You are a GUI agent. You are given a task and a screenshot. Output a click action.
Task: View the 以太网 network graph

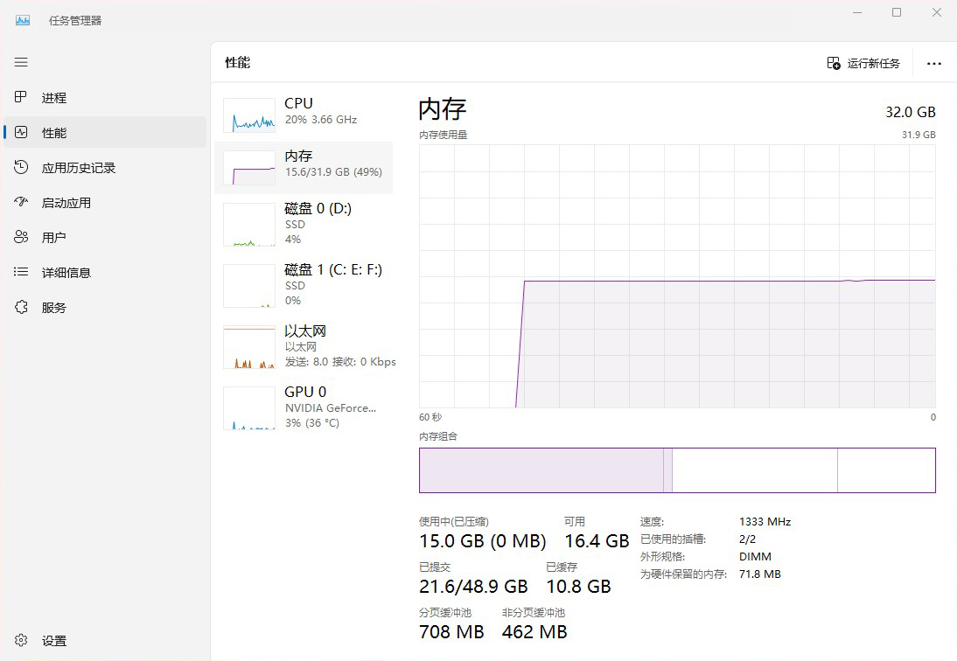point(249,347)
